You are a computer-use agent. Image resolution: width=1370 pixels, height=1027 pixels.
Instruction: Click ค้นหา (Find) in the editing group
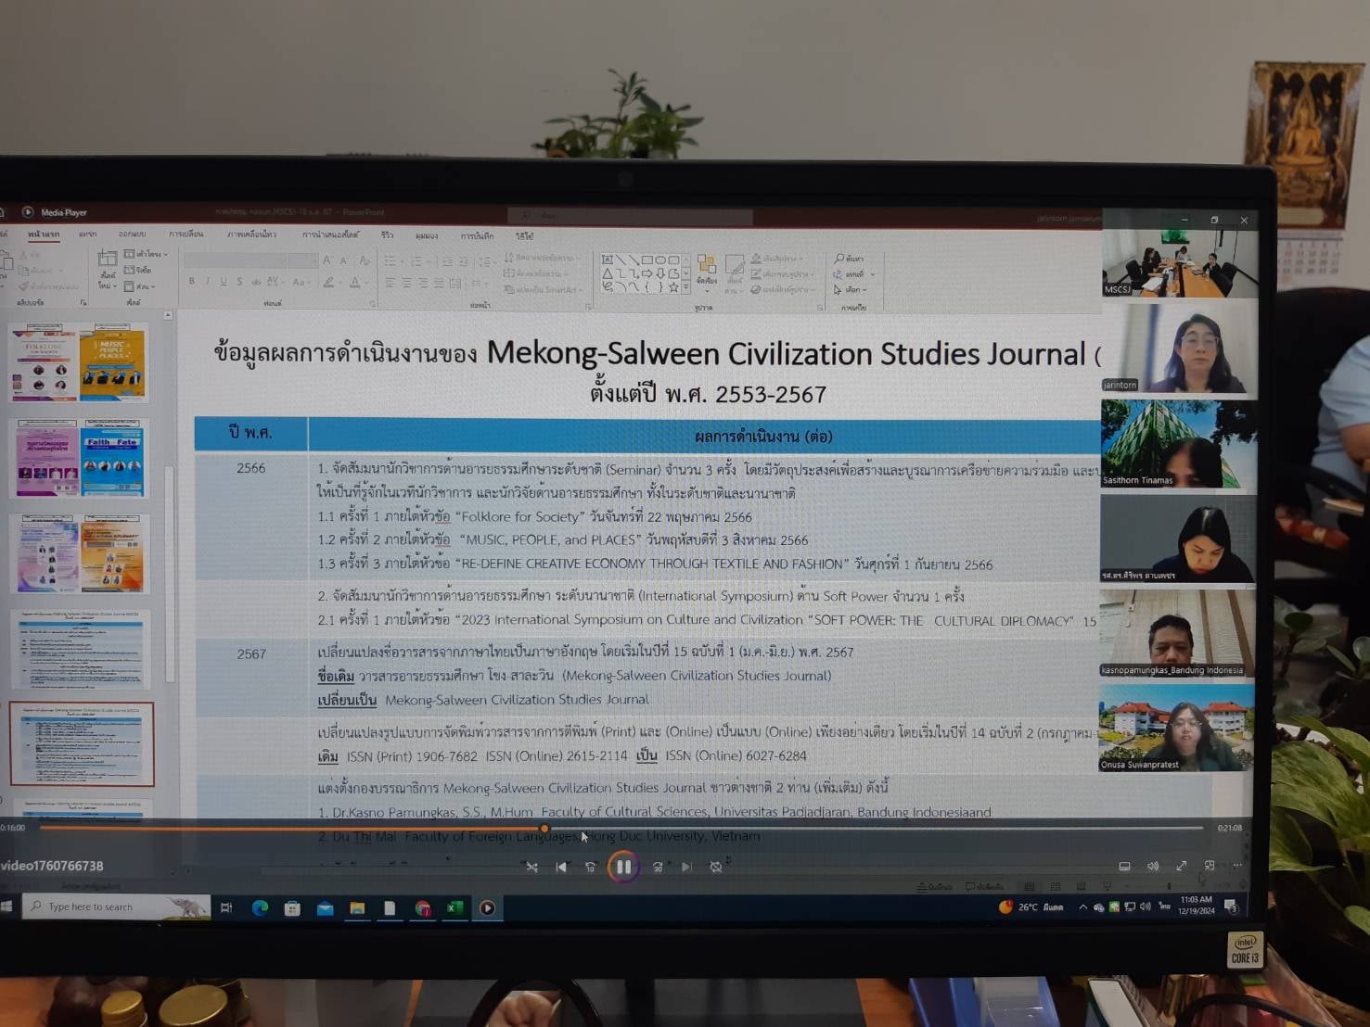pyautogui.click(x=850, y=259)
